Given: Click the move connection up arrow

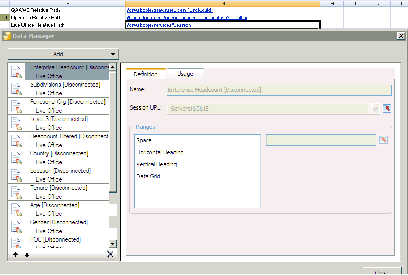Looking at the screenshot, I should (15, 255).
